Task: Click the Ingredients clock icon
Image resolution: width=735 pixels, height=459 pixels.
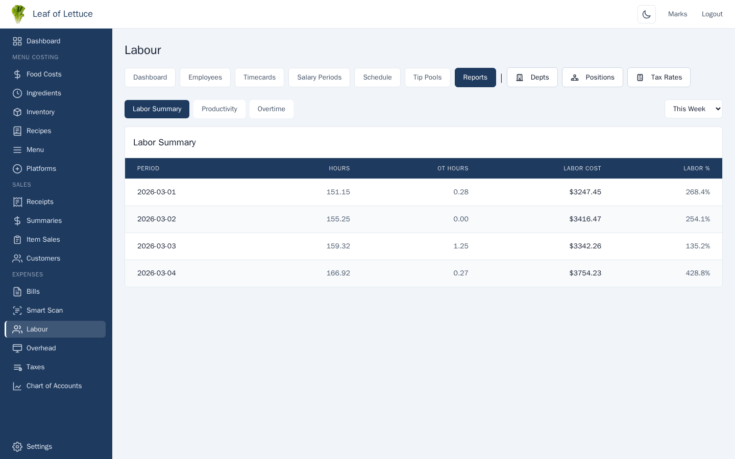Action: click(17, 93)
